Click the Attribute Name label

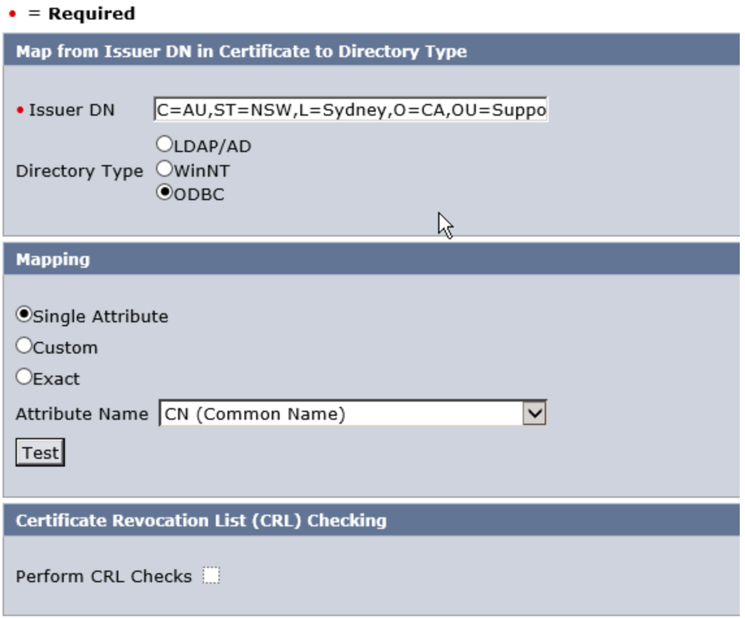82,415
